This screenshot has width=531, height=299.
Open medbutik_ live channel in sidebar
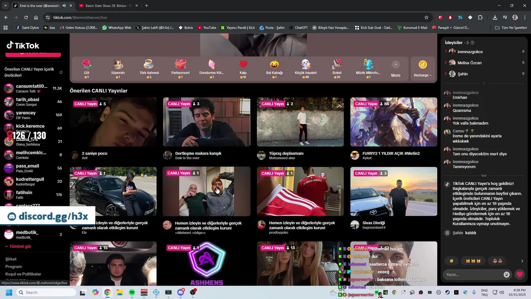[x=33, y=235]
